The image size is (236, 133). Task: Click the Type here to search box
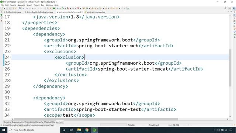(x=34, y=130)
